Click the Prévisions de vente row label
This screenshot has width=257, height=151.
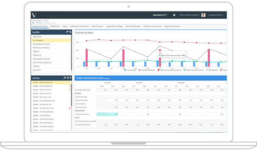82,100
